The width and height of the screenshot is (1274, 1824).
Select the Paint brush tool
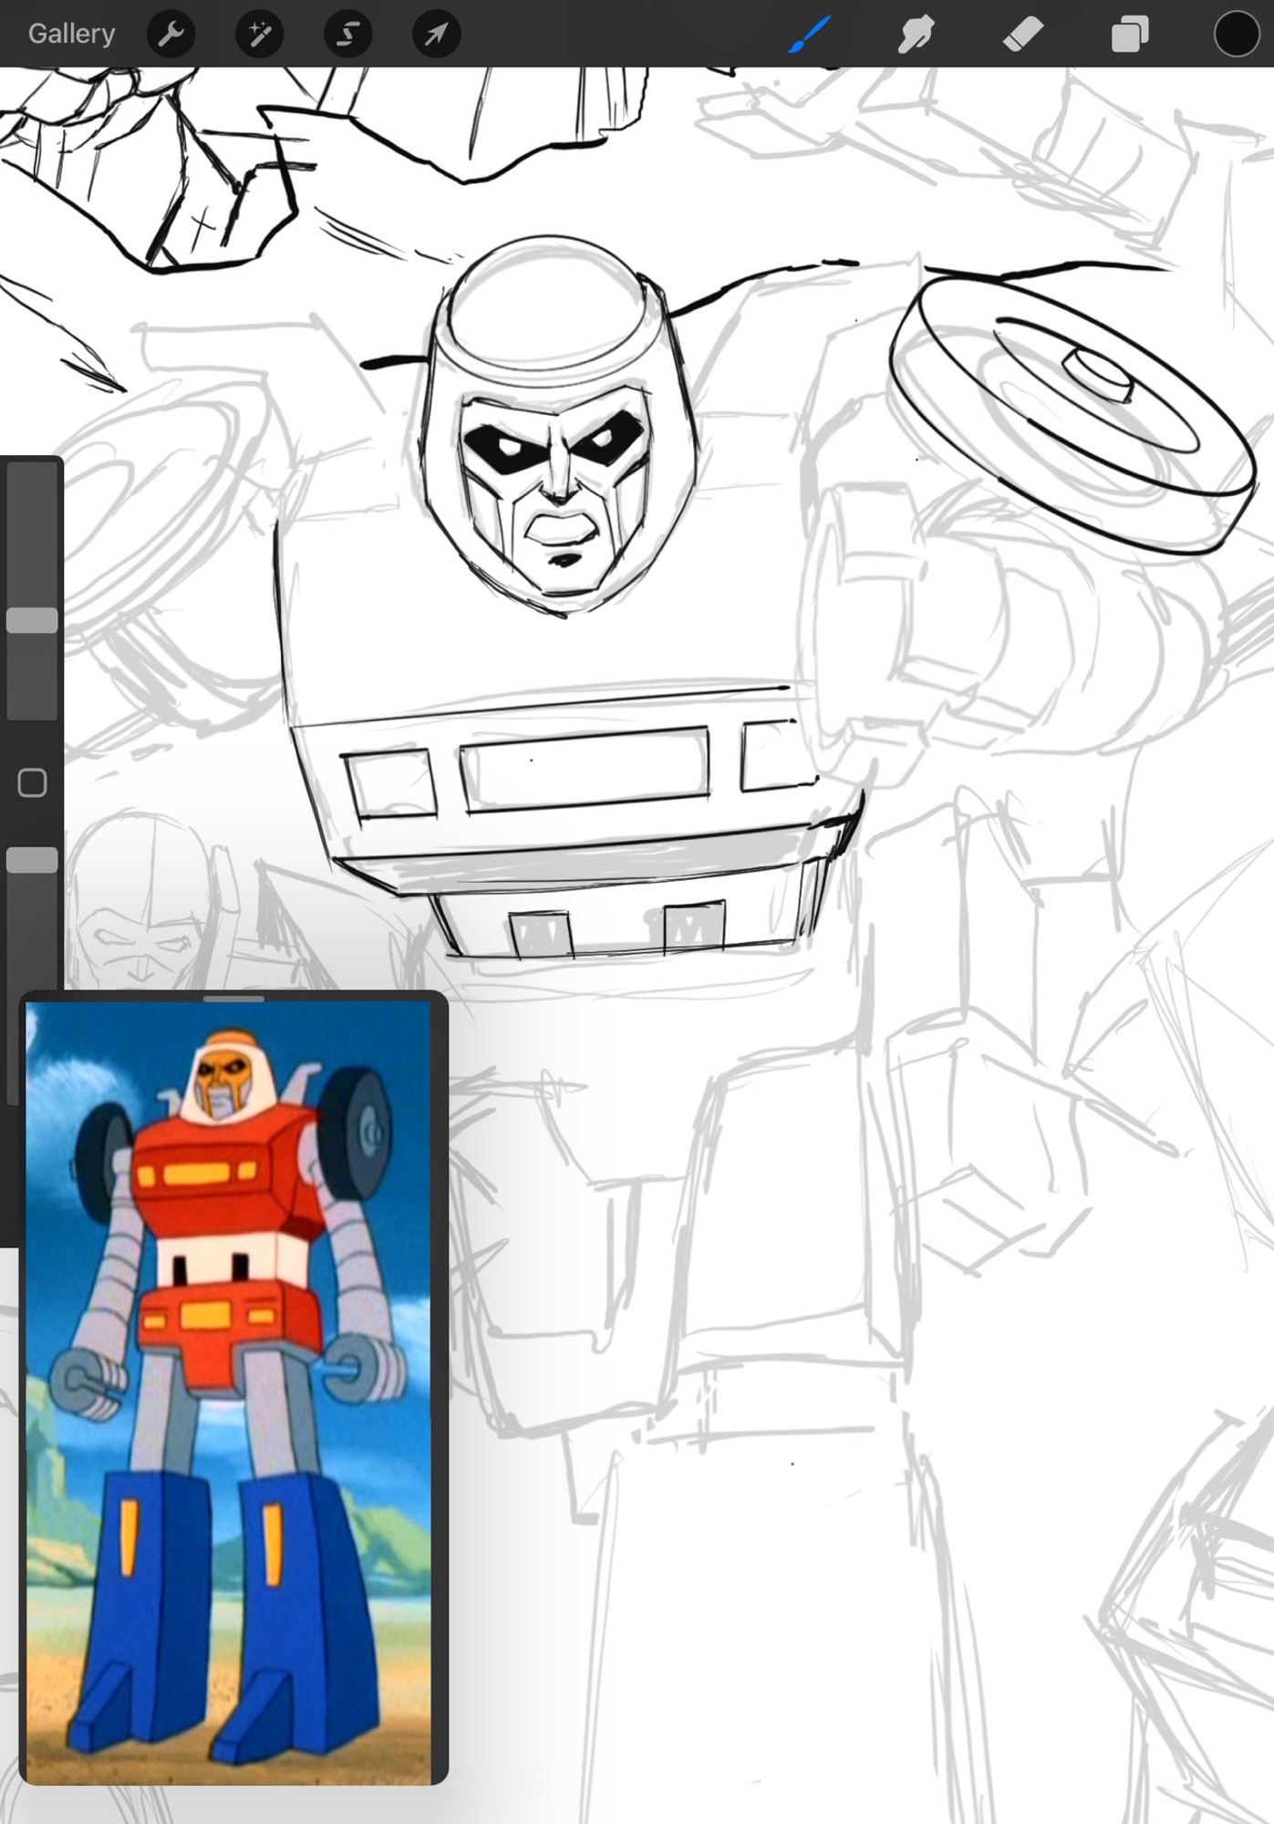[x=810, y=35]
